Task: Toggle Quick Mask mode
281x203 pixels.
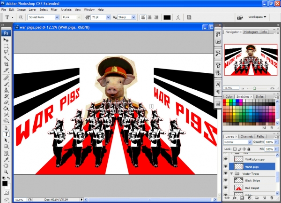Action: pyautogui.click(x=6, y=193)
